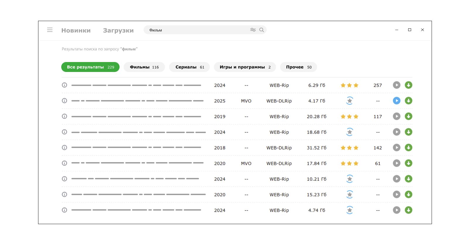Play the 31.52 Гб result
This screenshot has width=470, height=244.
tap(396, 148)
